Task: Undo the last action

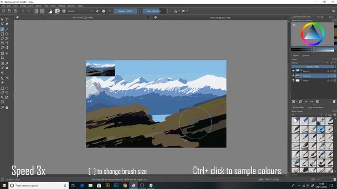Action: coord(23,11)
